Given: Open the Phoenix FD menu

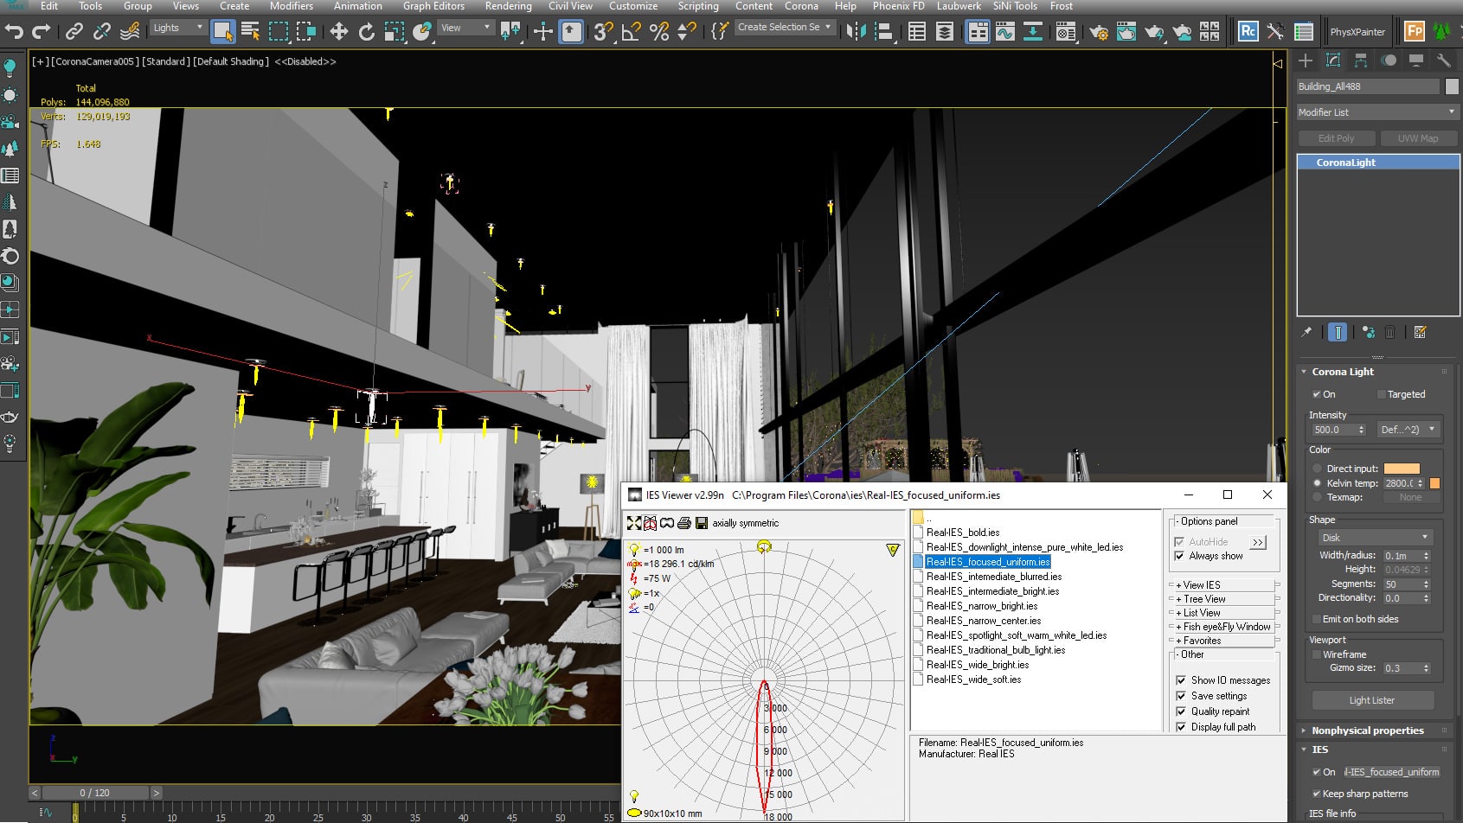Looking at the screenshot, I should tap(898, 6).
